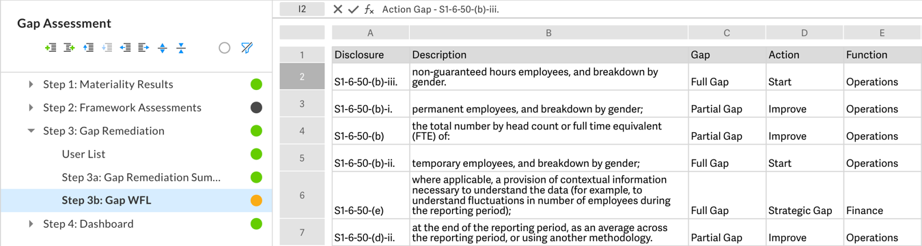This screenshot has width=922, height=246.
Task: Click Improve cell in S1-6-50-(b)-i. row
Action: pos(805,104)
